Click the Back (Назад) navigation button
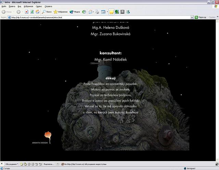 point(7,12)
